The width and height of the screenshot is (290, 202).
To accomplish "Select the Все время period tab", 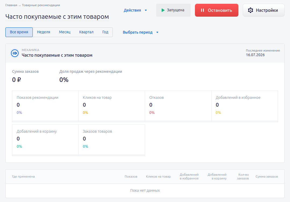I will click(19, 32).
